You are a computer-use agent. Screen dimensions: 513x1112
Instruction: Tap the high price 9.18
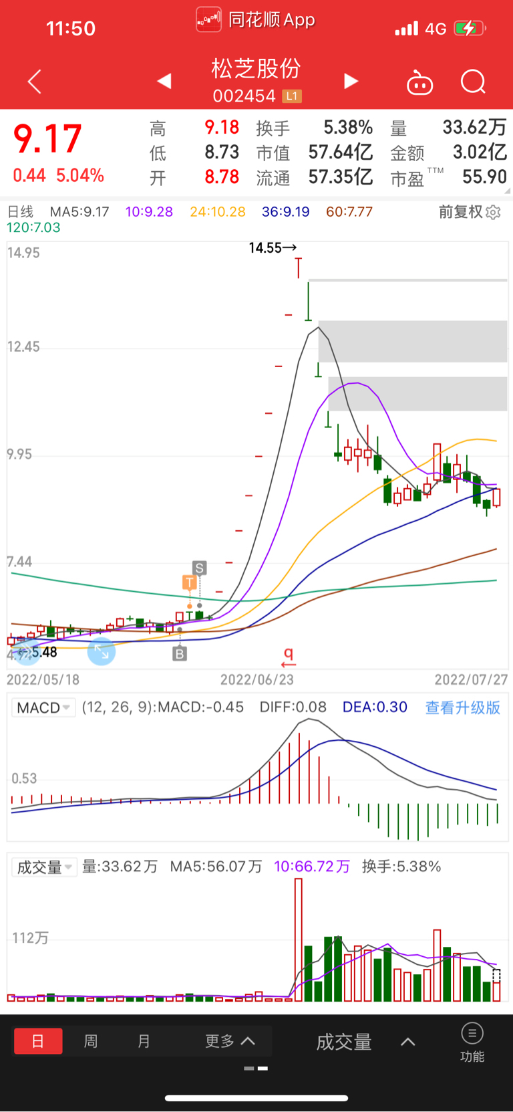[x=222, y=127]
